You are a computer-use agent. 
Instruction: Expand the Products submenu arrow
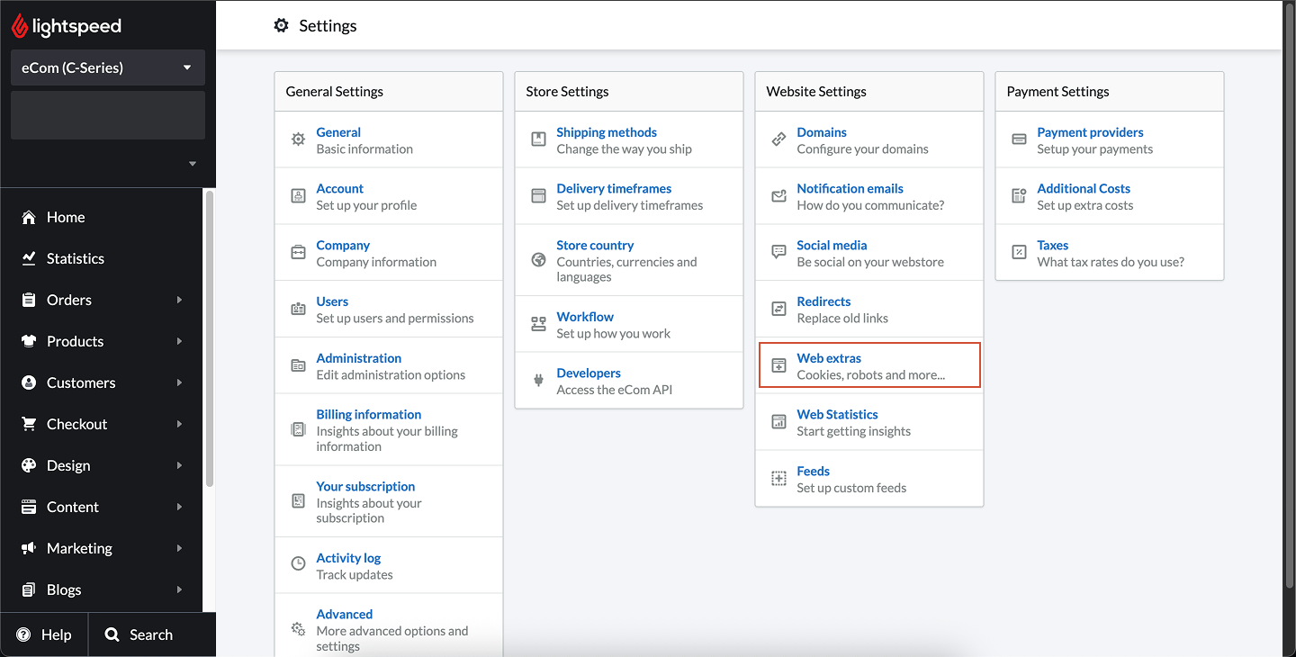click(x=179, y=341)
